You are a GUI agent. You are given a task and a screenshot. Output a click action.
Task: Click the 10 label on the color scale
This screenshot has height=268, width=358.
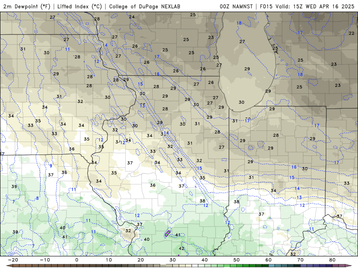(109, 260)
